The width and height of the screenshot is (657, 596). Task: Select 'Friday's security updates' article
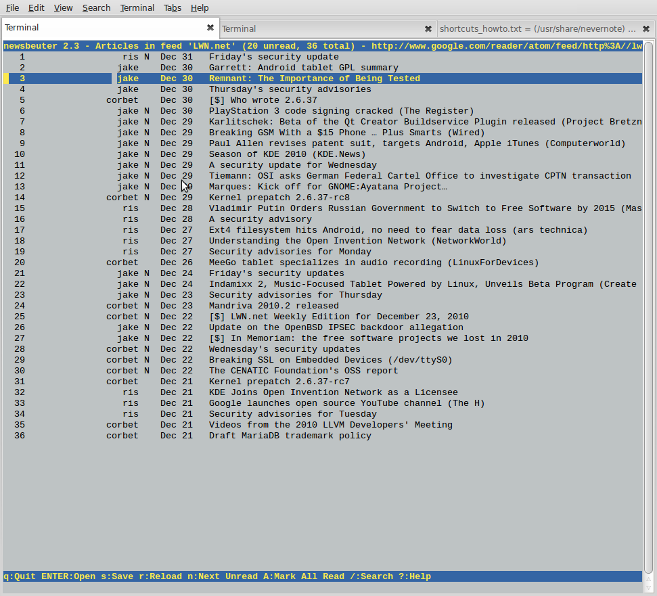coord(323,273)
